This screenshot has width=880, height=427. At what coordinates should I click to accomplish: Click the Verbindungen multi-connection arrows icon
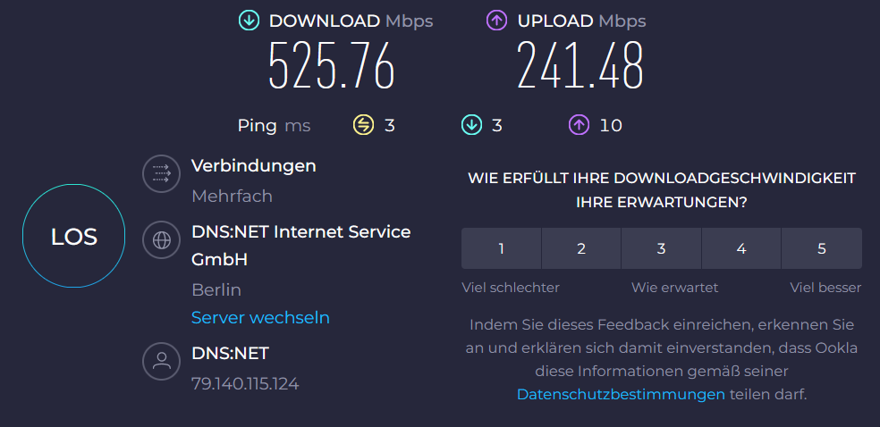(162, 173)
